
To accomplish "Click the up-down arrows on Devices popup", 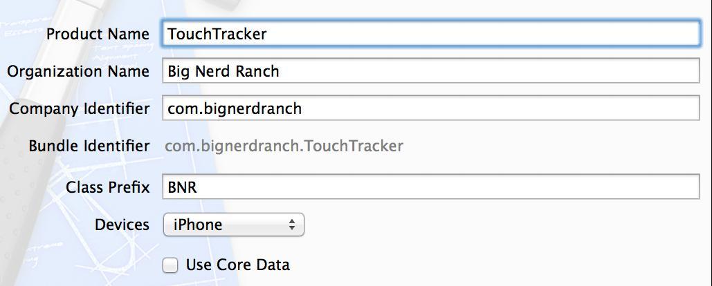I will pyautogui.click(x=292, y=225).
